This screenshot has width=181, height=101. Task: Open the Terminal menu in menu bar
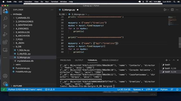pos(54,2)
